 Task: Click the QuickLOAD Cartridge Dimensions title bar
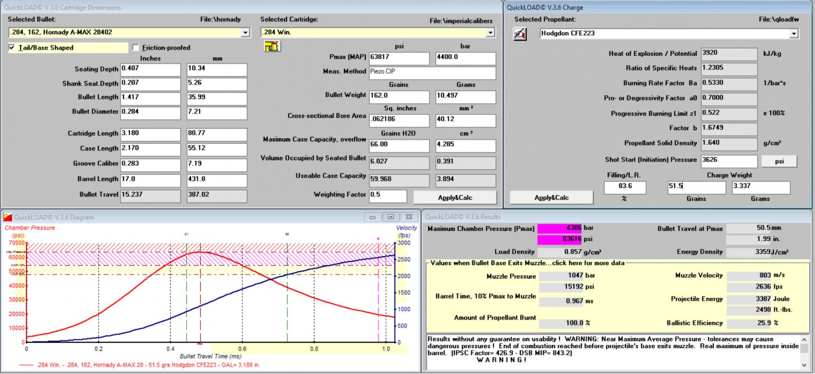point(251,7)
